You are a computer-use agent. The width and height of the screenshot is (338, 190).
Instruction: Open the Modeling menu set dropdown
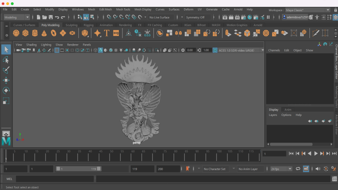click(17, 17)
